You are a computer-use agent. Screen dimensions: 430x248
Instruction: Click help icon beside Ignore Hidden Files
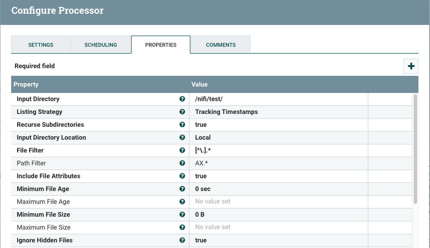[x=182, y=240]
